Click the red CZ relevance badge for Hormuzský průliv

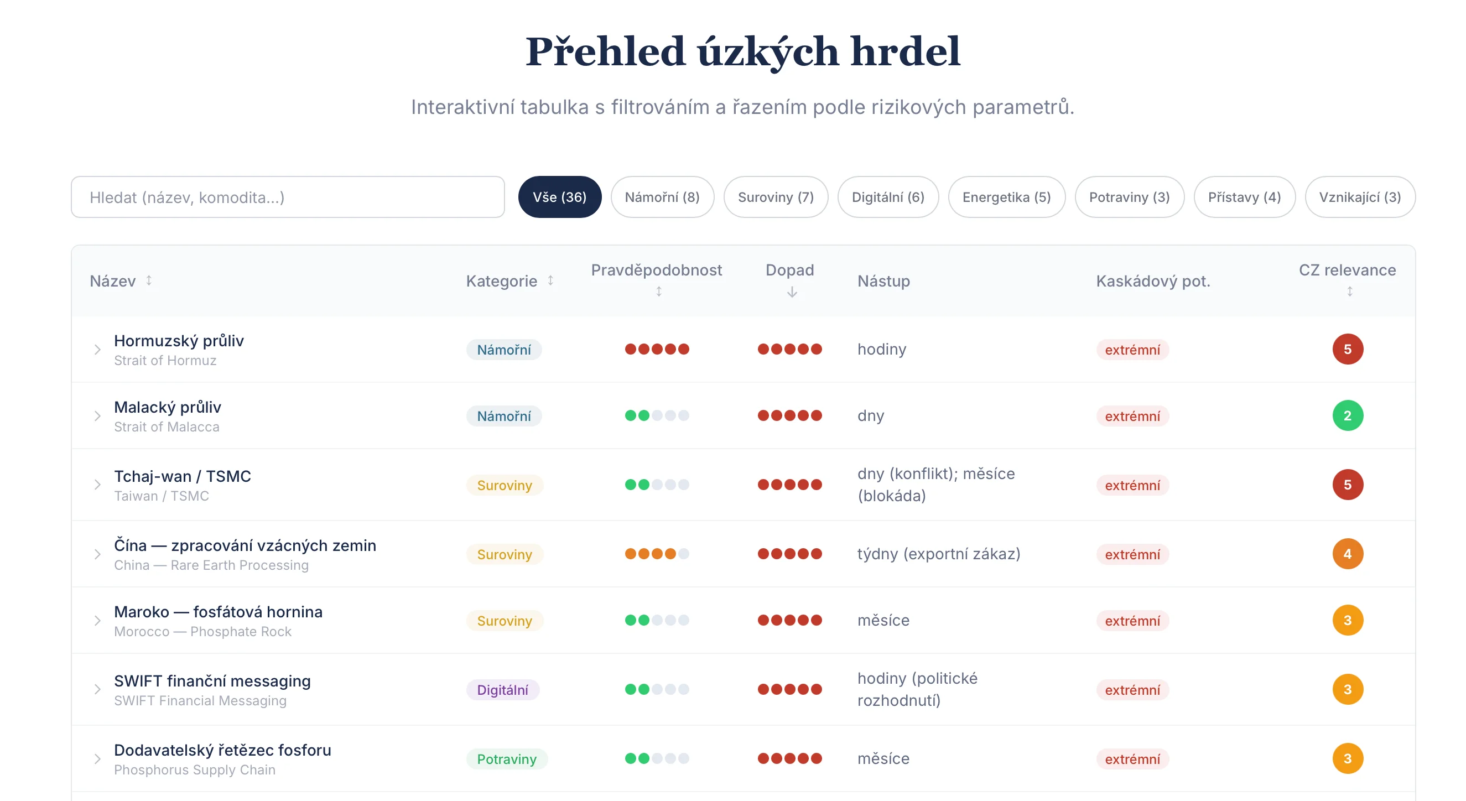1348,349
